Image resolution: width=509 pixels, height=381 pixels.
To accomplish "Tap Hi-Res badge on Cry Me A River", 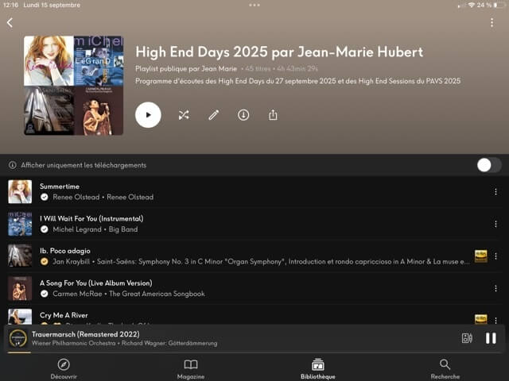I will 480,319.
